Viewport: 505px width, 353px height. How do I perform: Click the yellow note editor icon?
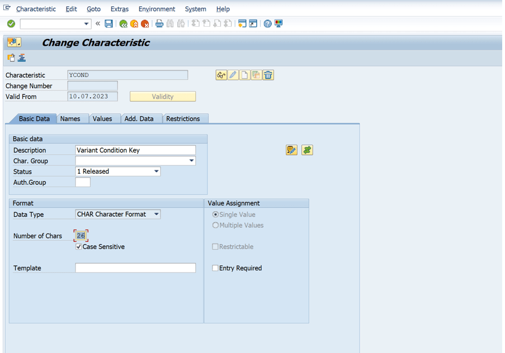(x=291, y=150)
